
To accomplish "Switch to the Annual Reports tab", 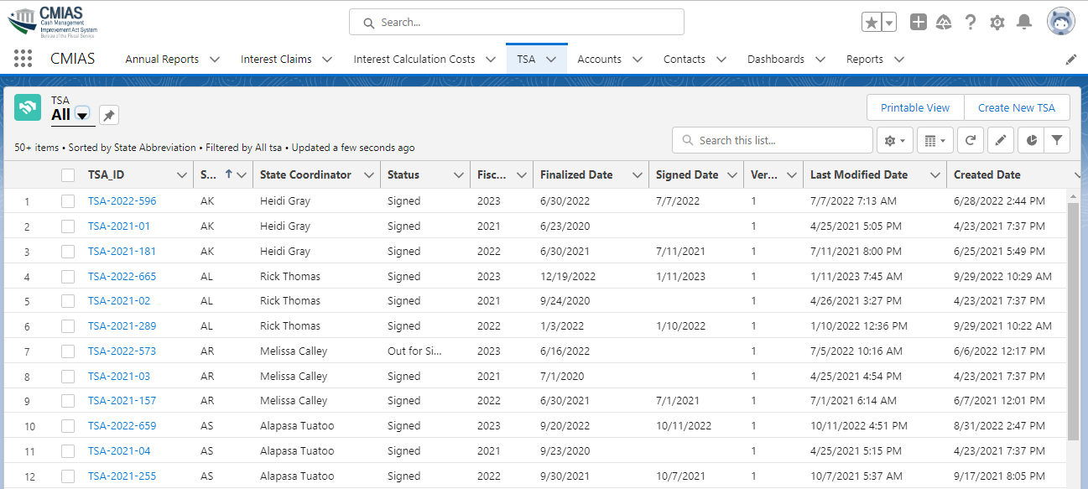I will [x=162, y=60].
